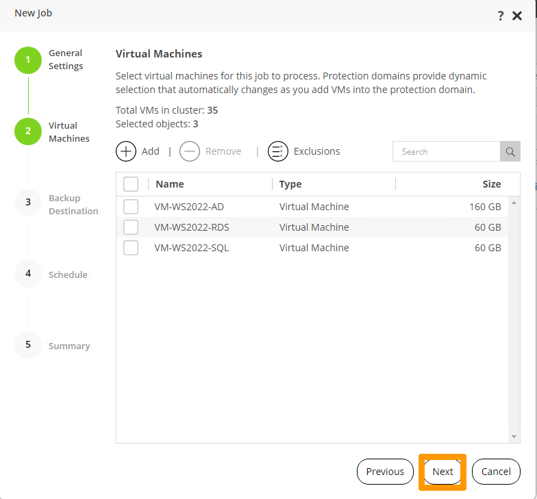Click the search magnifier icon

pos(510,151)
